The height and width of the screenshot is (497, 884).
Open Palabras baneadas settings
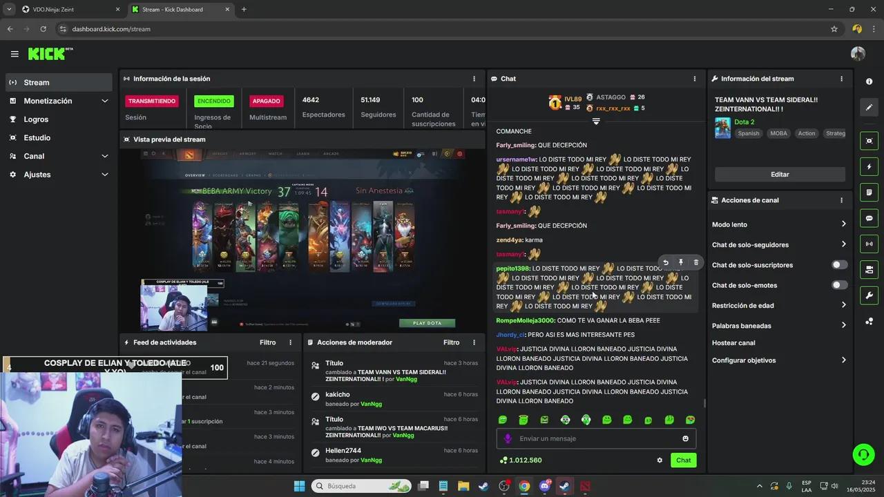[x=779, y=325]
